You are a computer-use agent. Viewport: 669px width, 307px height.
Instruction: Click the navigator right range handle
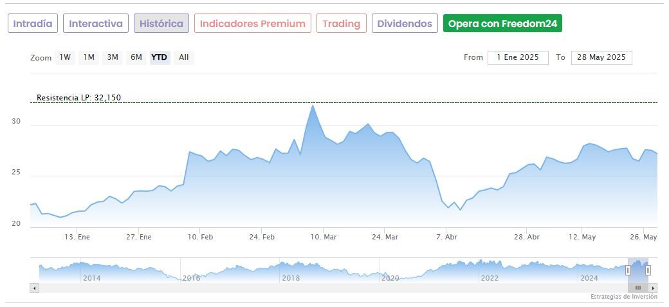648,270
